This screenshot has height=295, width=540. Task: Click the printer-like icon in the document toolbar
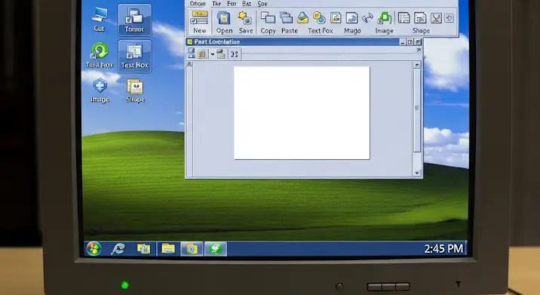221,54
